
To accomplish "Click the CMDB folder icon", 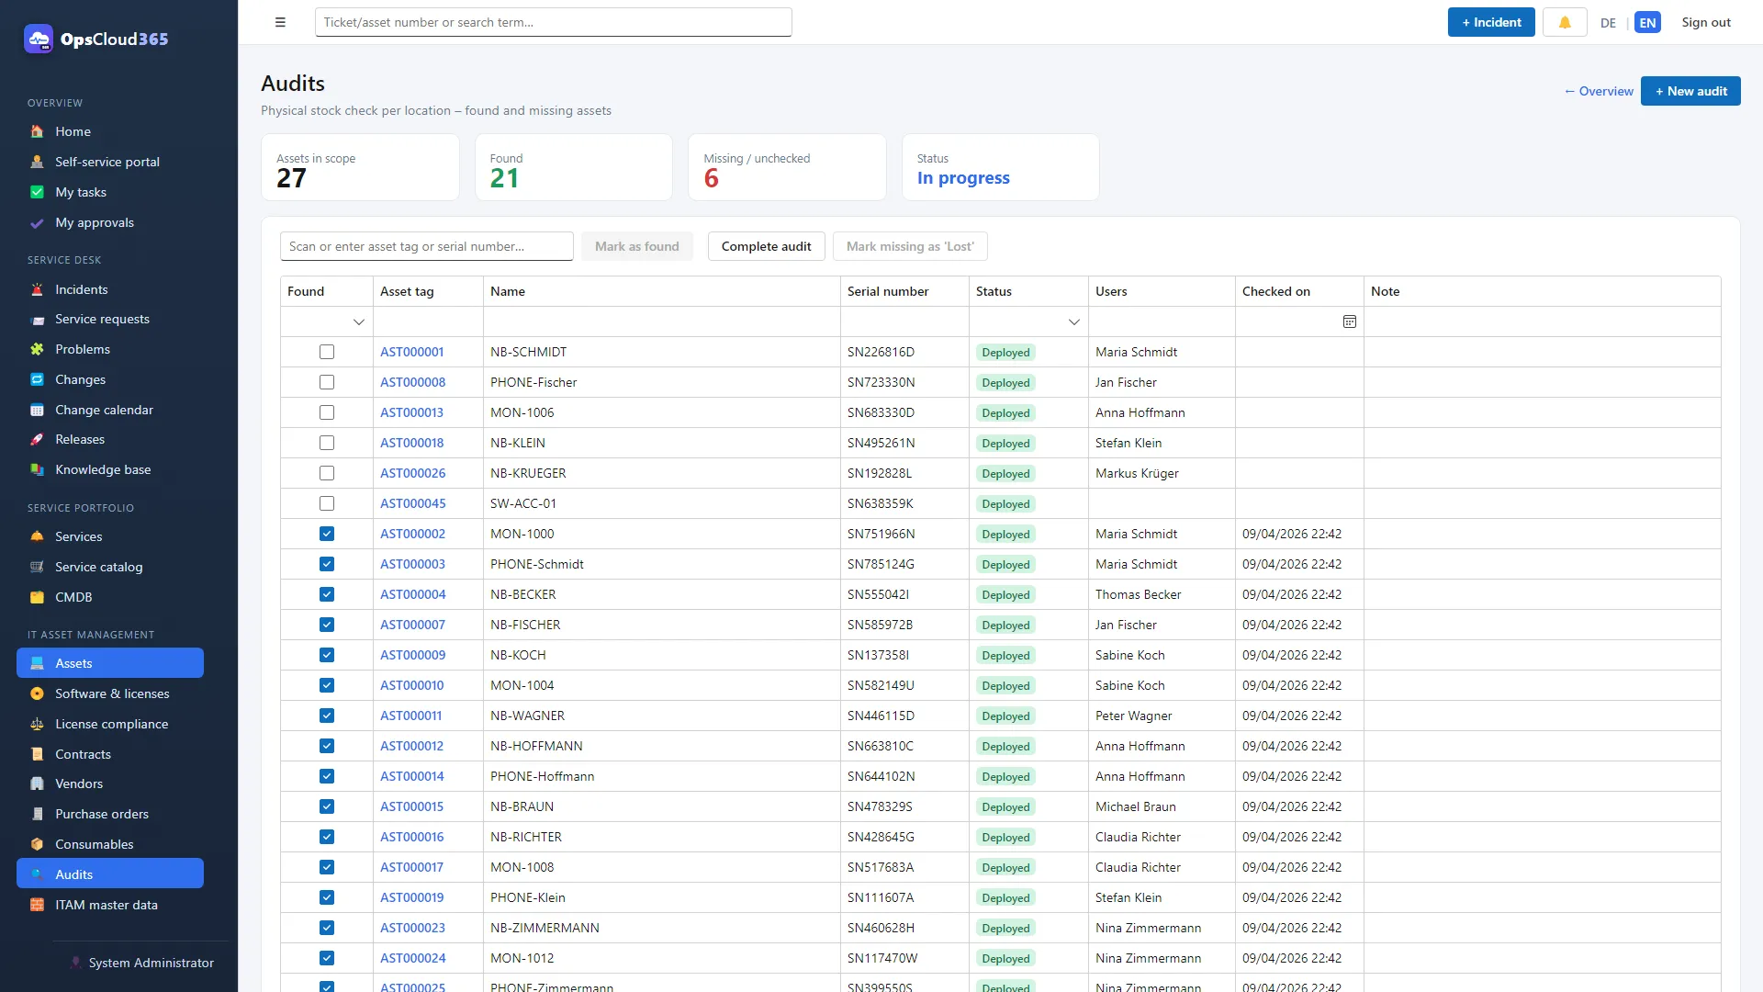I will tap(37, 597).
